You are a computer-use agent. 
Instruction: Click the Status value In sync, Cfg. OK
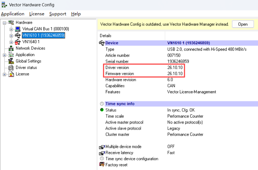181,110
